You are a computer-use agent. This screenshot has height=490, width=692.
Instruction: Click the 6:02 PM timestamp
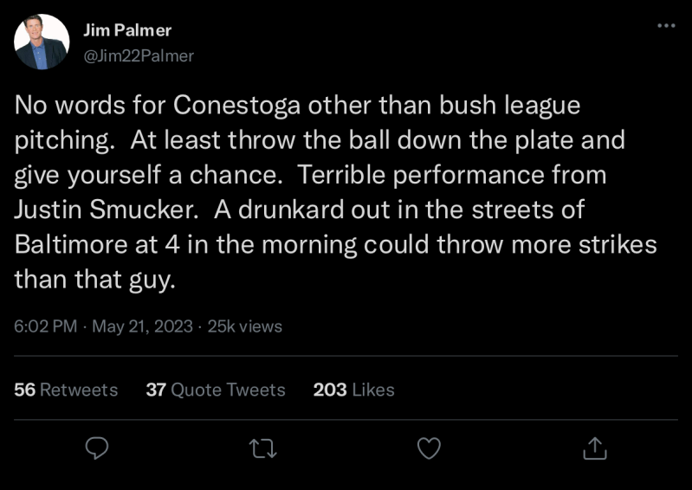click(x=44, y=326)
